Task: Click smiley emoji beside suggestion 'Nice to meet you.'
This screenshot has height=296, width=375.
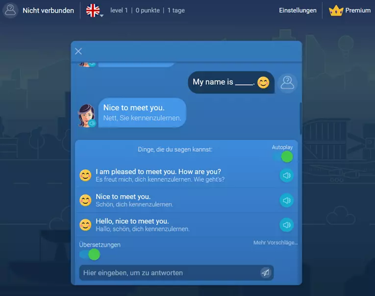Action: (x=85, y=200)
